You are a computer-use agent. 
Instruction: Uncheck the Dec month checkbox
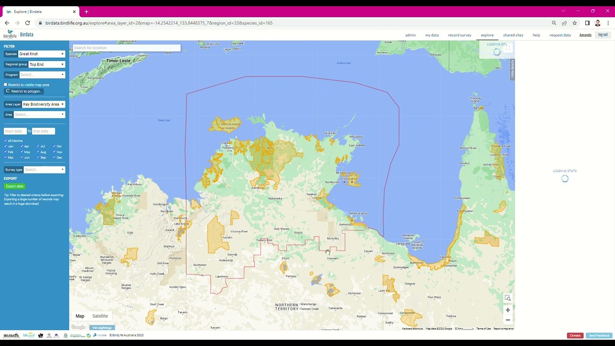[54, 158]
